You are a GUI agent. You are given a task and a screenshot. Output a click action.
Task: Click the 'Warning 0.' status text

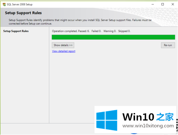110,31
